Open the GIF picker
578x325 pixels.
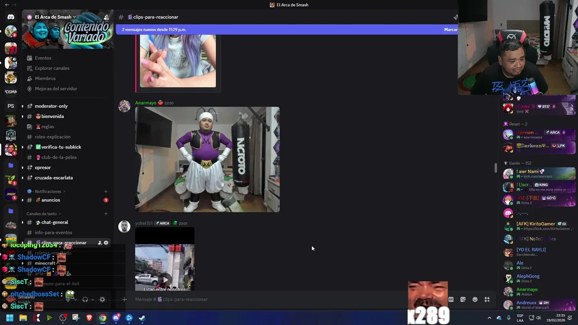(x=451, y=299)
